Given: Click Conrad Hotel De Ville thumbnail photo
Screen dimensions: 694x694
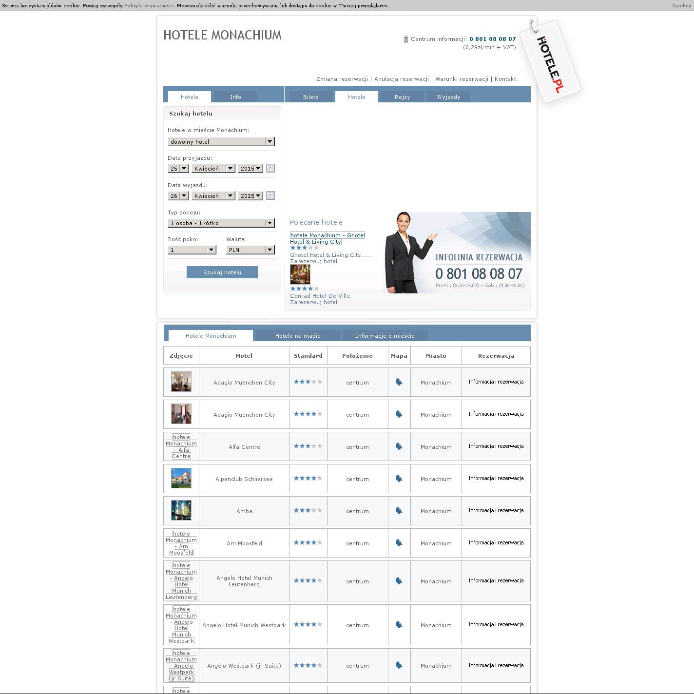Looking at the screenshot, I should [300, 274].
